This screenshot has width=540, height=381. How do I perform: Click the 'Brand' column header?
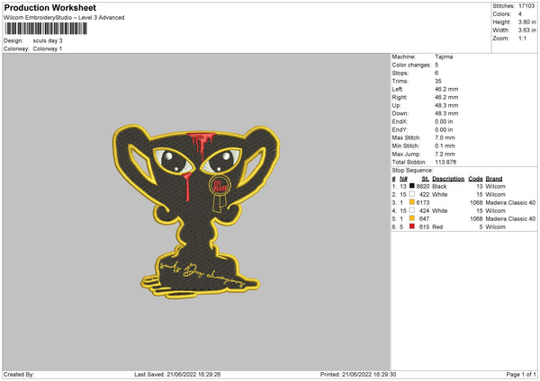(x=494, y=179)
